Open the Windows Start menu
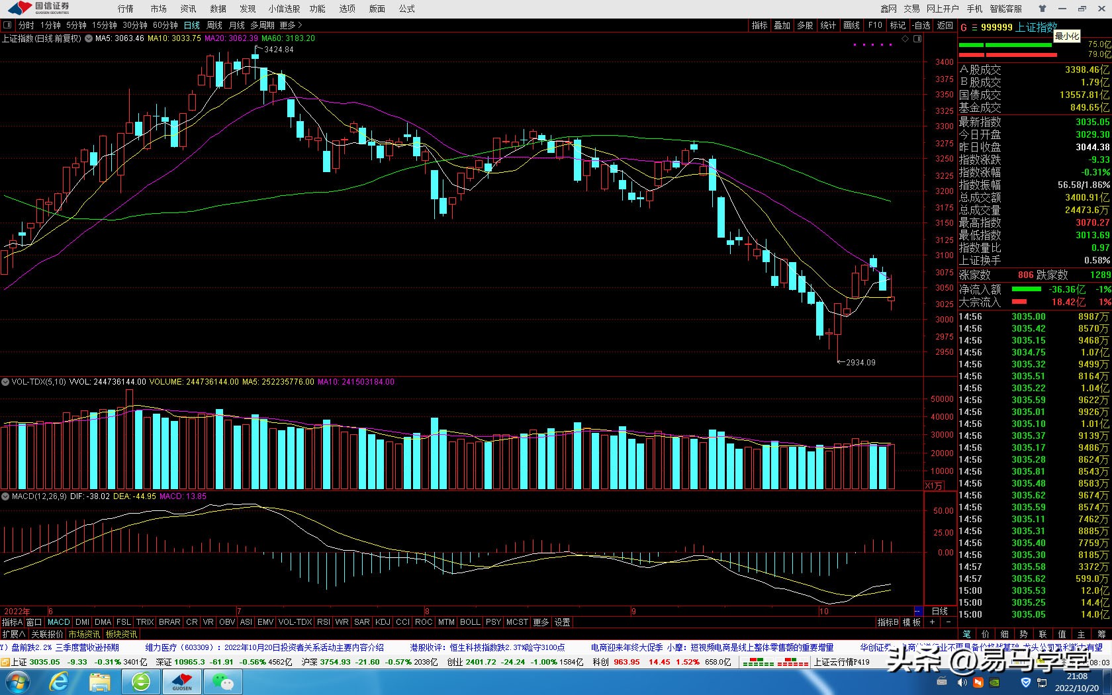Image resolution: width=1112 pixels, height=695 pixels. [x=17, y=682]
